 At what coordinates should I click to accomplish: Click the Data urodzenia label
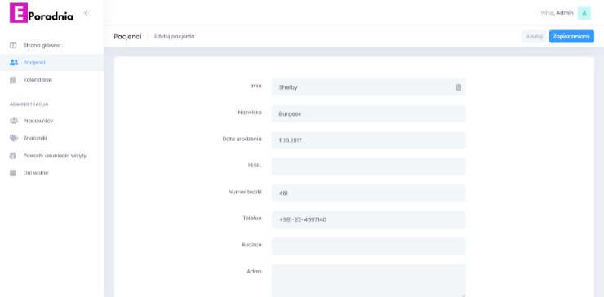[242, 139]
